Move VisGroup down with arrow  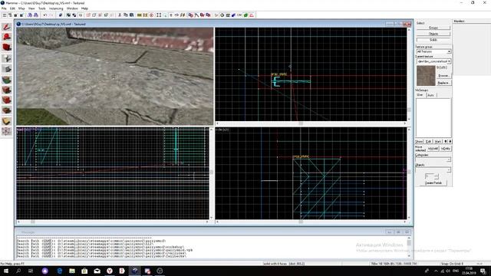[450, 141]
